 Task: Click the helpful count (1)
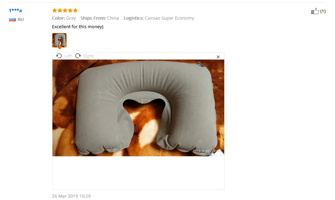click(323, 11)
